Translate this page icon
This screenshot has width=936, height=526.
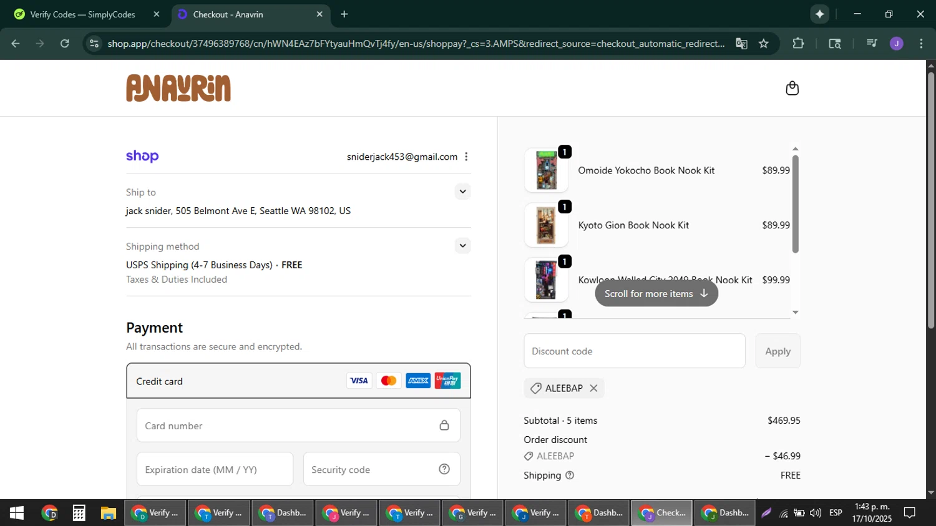click(x=741, y=44)
